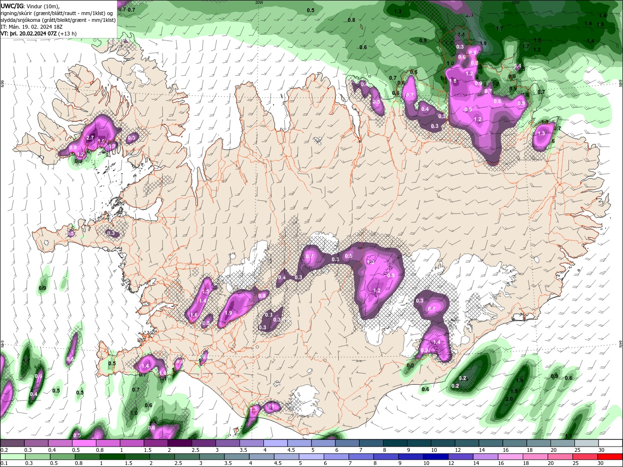Click the 2.7 snowfall value on the map
Viewport: 623px width, 467px height.
pos(90,138)
